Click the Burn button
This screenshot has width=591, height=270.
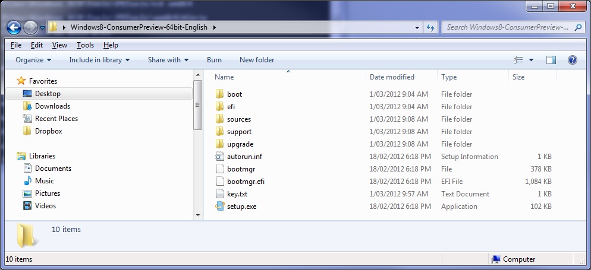click(x=214, y=60)
